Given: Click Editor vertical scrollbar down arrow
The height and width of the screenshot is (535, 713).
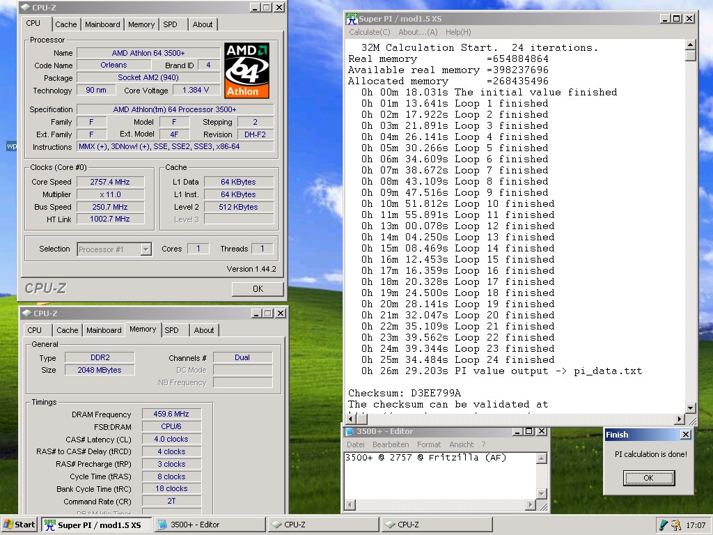Looking at the screenshot, I should click(542, 494).
